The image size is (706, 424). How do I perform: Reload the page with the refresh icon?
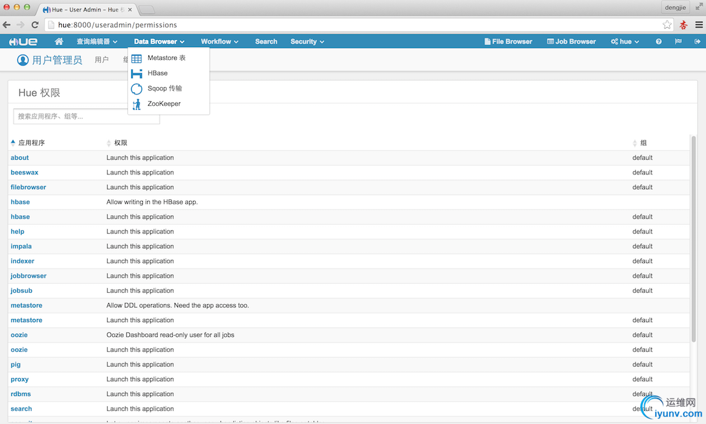(x=35, y=25)
